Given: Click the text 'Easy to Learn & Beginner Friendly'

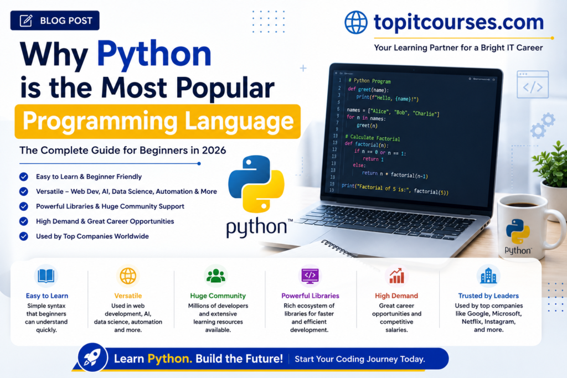Looking at the screenshot, I should click(x=89, y=177).
